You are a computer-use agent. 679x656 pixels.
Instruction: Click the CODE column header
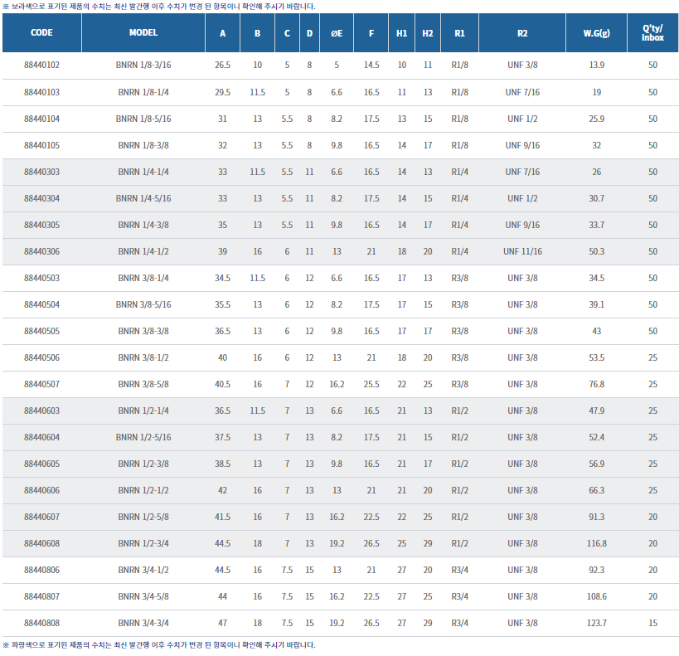[x=41, y=33]
